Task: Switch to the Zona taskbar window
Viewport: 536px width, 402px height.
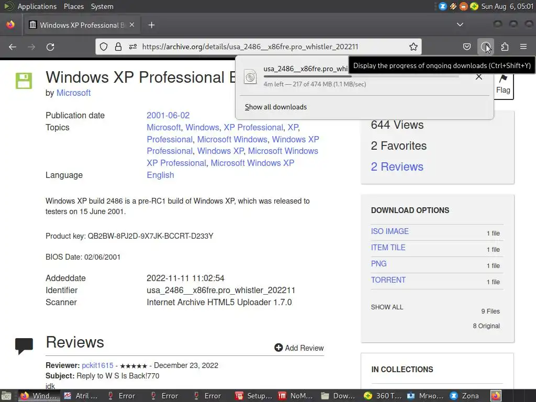Action: (465, 396)
